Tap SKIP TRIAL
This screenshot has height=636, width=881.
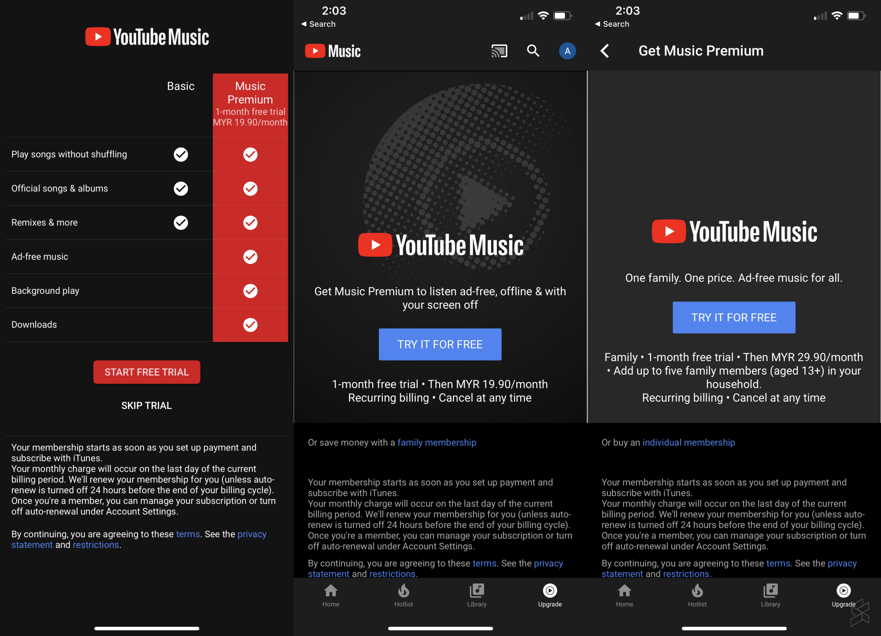point(146,405)
